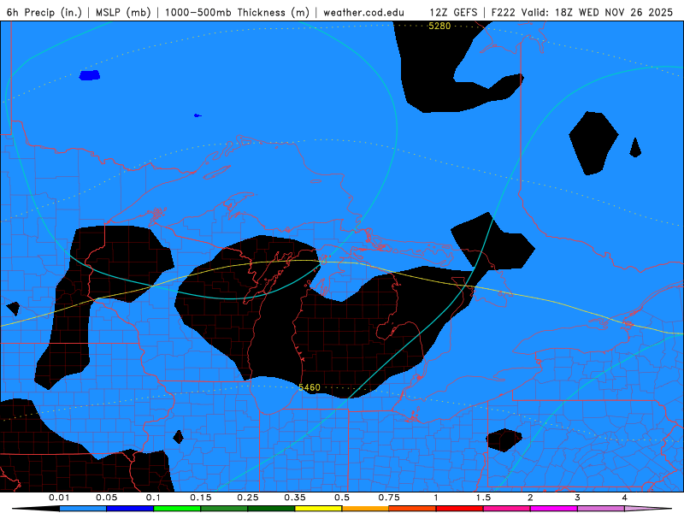Select the dark blue 0.05–0.1 legend swatch
The width and height of the screenshot is (684, 513).
pos(130,509)
